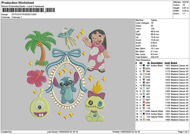Click the Colors value '16'

pyautogui.click(x=184, y=5)
